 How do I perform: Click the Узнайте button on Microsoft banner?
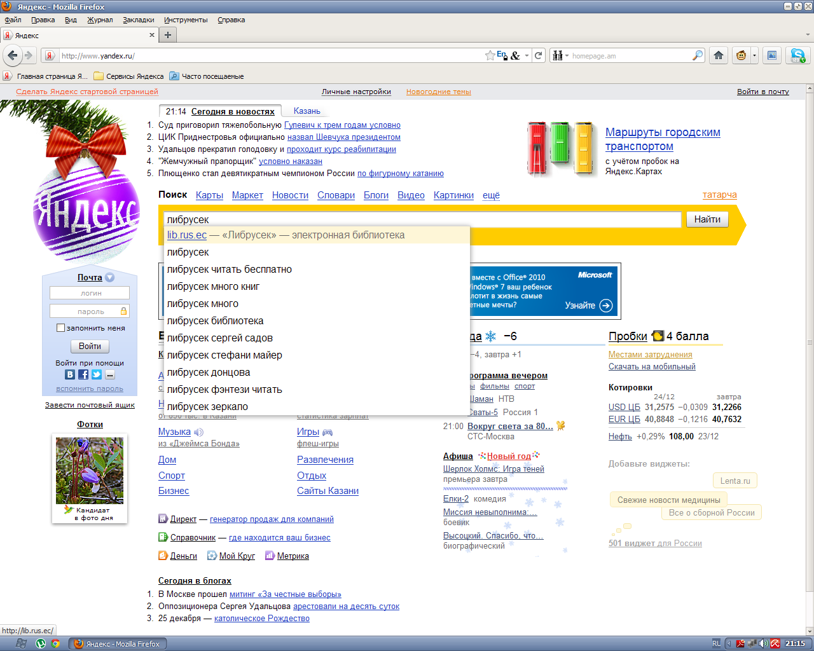click(588, 305)
